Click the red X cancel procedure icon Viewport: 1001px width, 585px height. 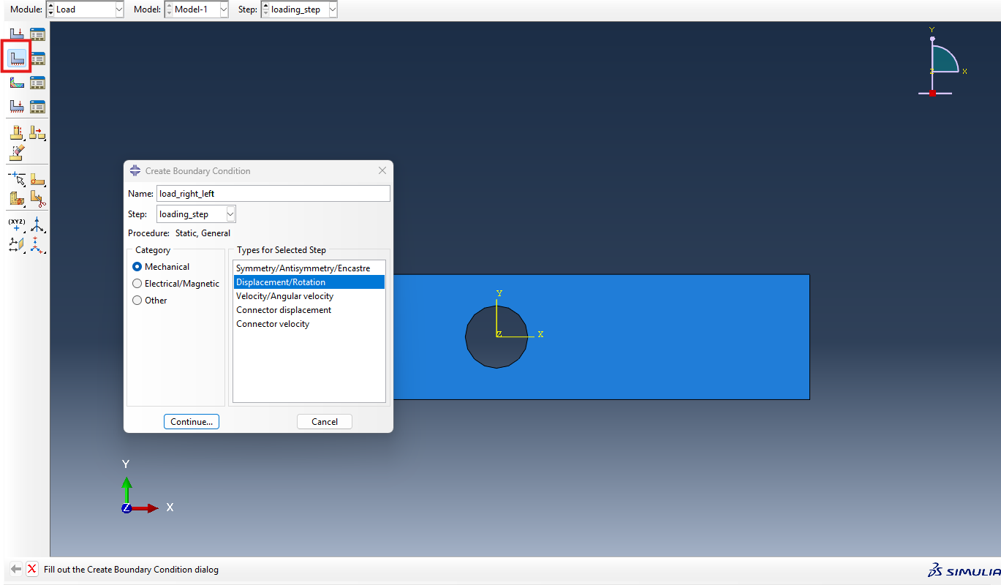pos(32,569)
